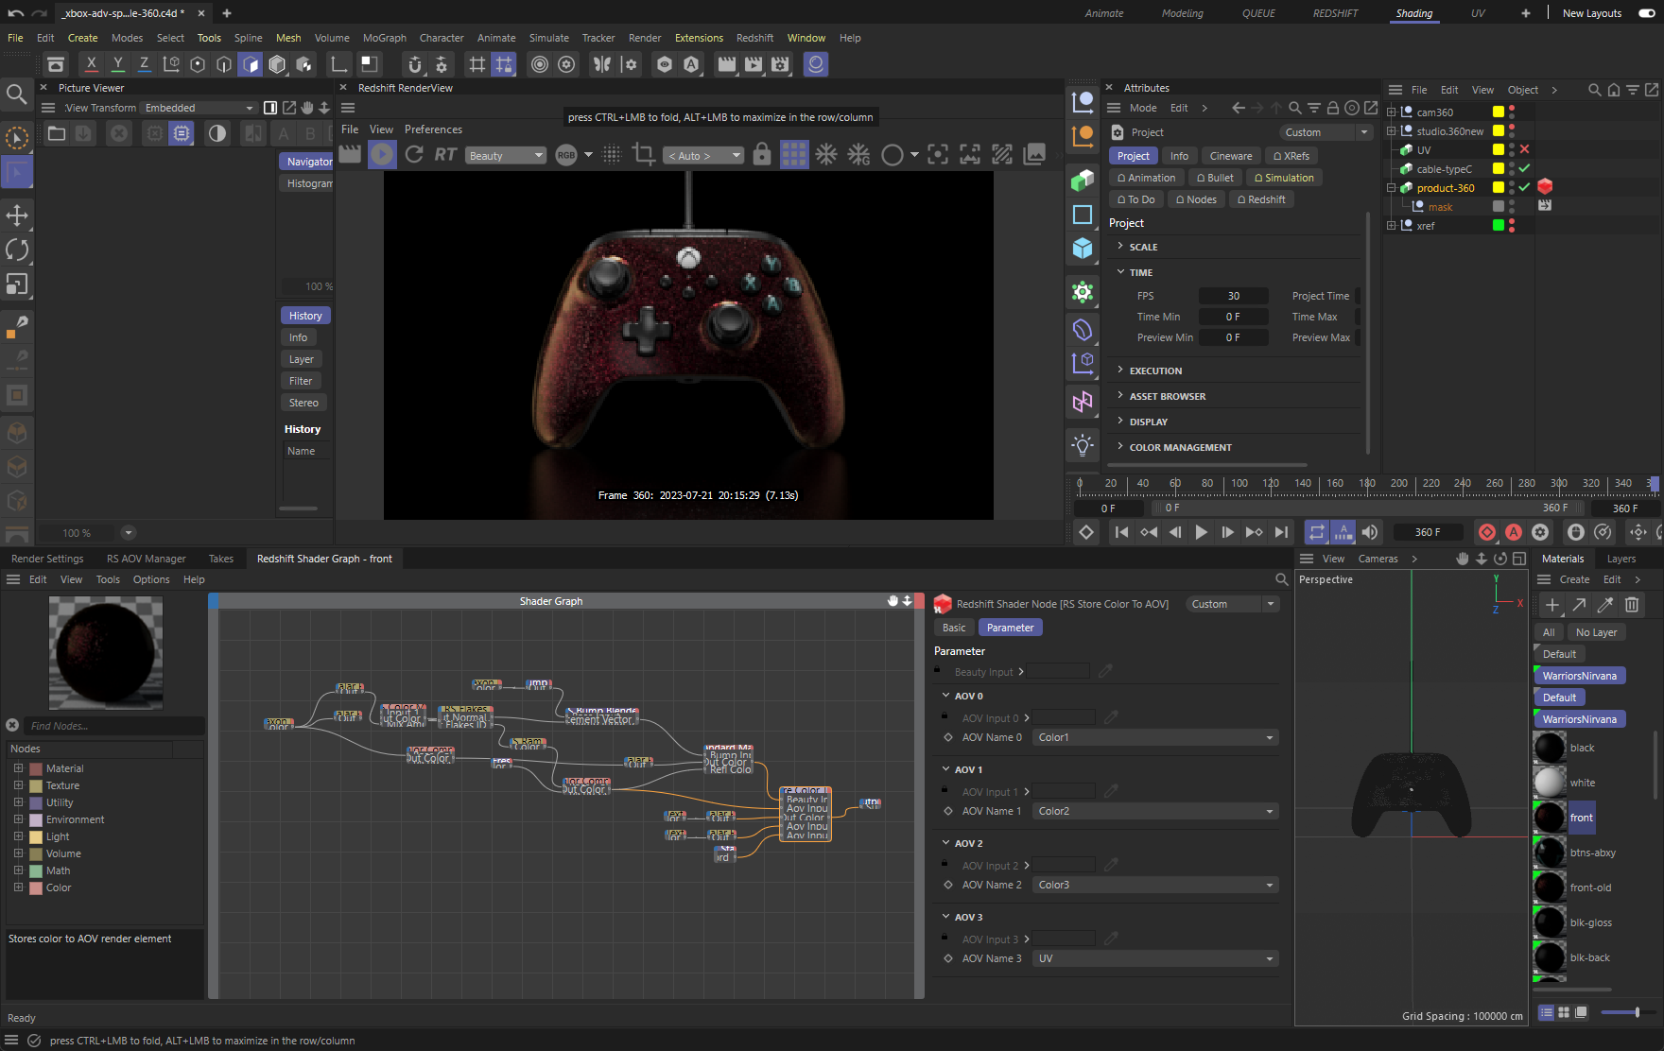Open the AOV Name 0 Color1 dropdown
Viewport: 1664px width, 1051px height.
[x=1155, y=737]
